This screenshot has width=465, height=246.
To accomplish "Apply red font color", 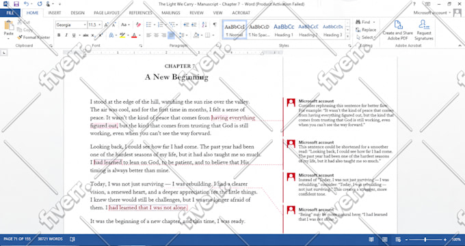I will coord(134,35).
